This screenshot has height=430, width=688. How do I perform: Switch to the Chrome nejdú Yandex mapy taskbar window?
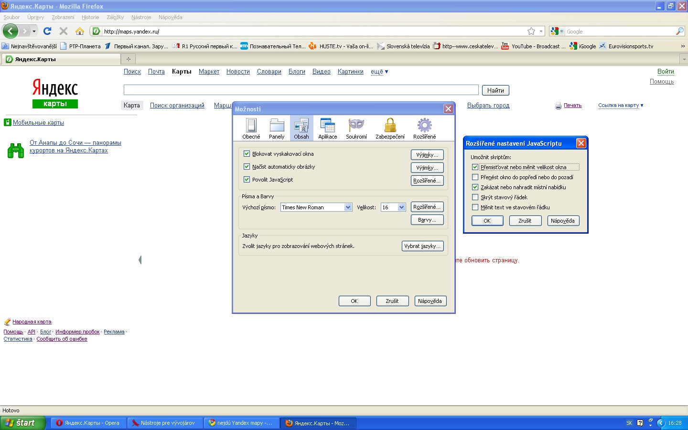[x=241, y=423]
